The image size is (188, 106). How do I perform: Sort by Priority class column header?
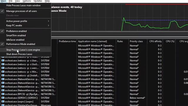click(x=138, y=41)
